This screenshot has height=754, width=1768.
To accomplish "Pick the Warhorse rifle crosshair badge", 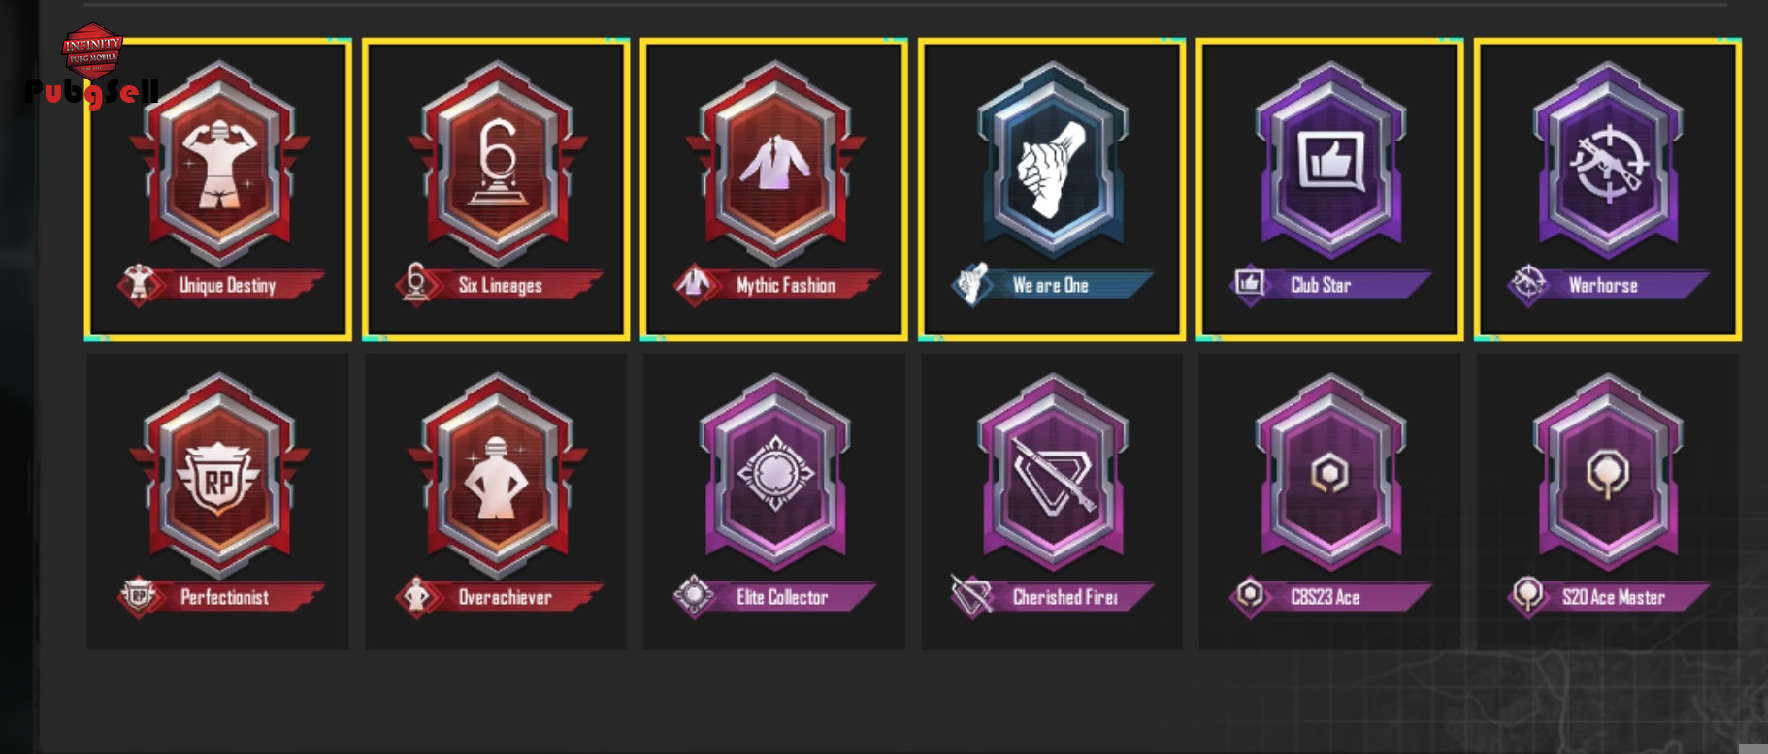I will coord(1608,190).
